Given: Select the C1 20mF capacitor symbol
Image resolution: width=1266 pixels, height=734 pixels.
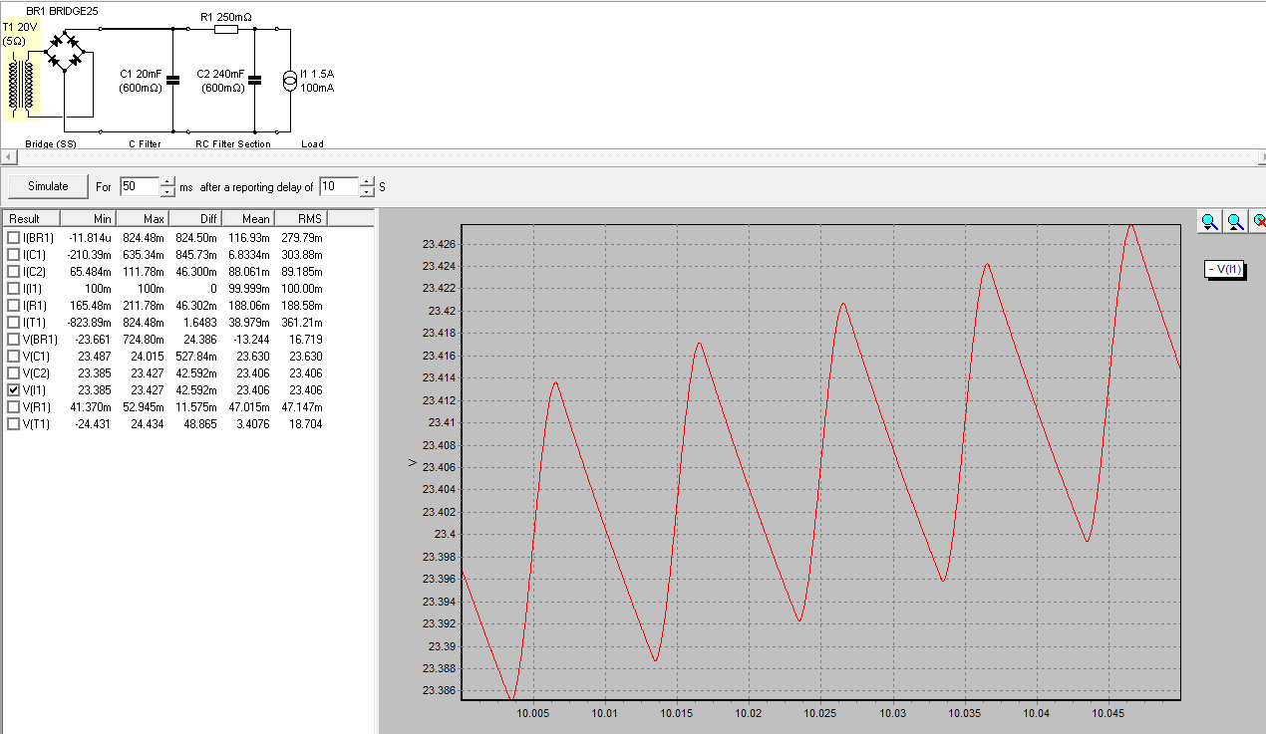Looking at the screenshot, I should pyautogui.click(x=172, y=81).
